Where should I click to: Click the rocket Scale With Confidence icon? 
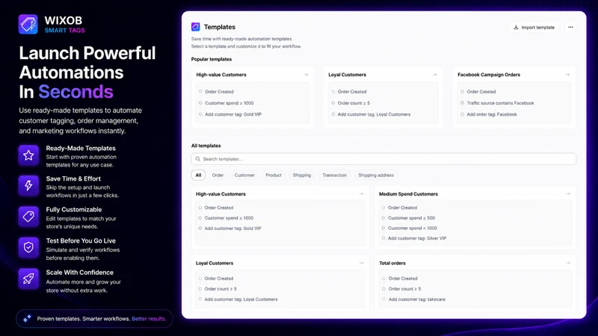[28, 279]
